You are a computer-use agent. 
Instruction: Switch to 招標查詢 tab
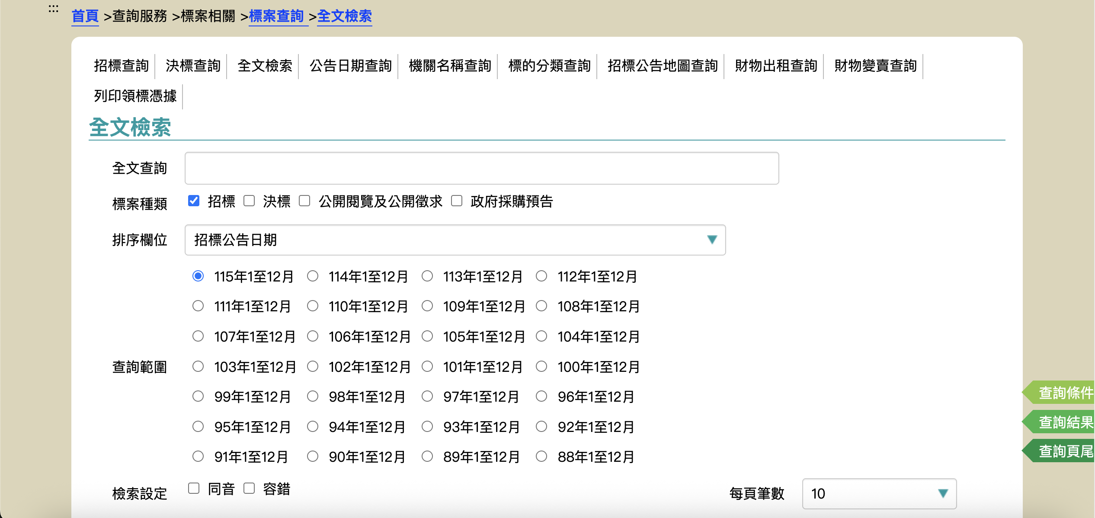pyautogui.click(x=122, y=66)
